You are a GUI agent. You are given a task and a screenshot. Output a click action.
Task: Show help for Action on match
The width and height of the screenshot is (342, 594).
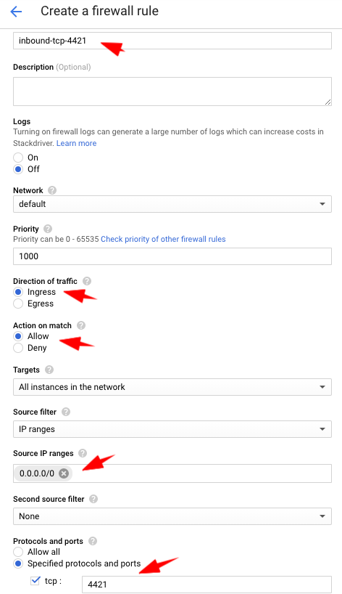click(x=81, y=325)
